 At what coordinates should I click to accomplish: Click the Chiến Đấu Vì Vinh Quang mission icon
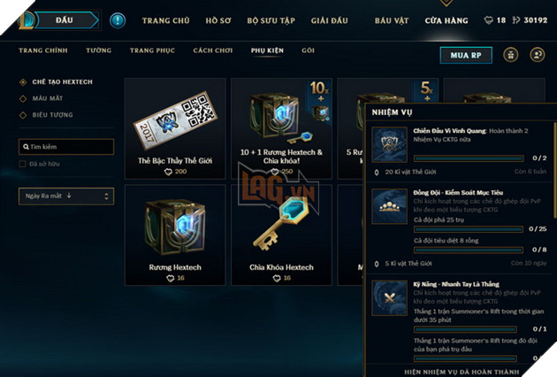click(x=389, y=145)
